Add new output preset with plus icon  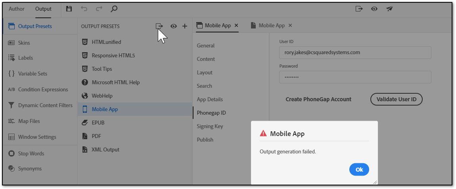(185, 26)
